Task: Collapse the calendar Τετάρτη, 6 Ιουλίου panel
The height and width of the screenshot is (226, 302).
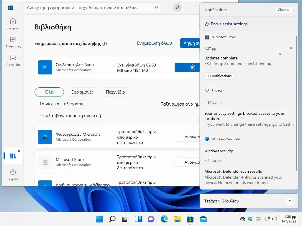Action: tap(290, 201)
